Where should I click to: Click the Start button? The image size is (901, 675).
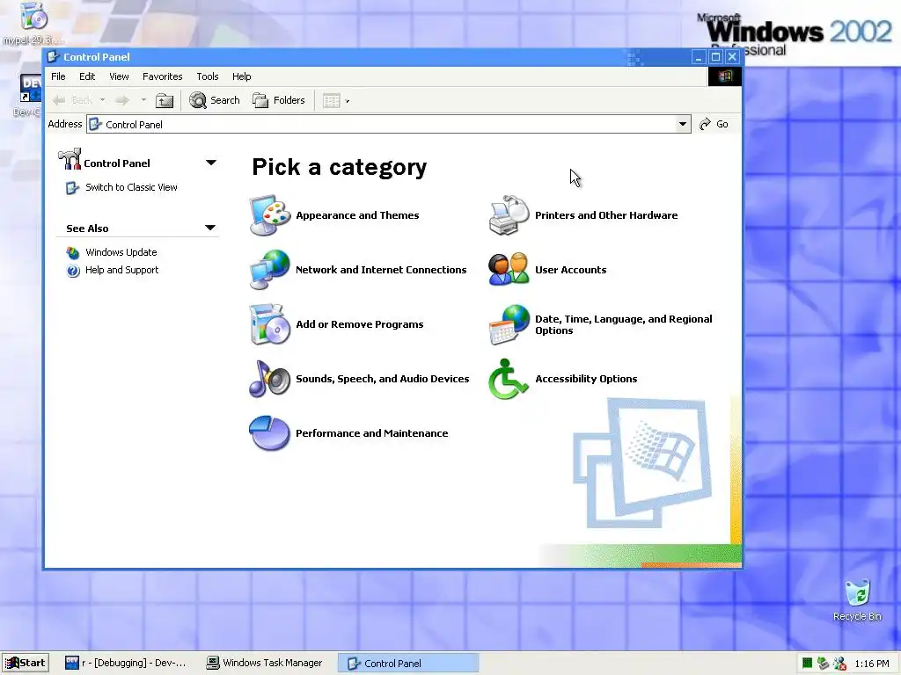point(26,664)
